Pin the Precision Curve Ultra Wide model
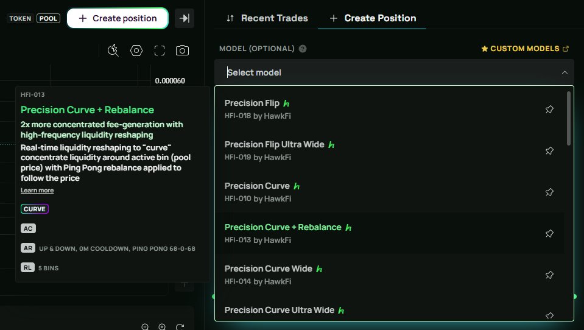 coord(549,315)
